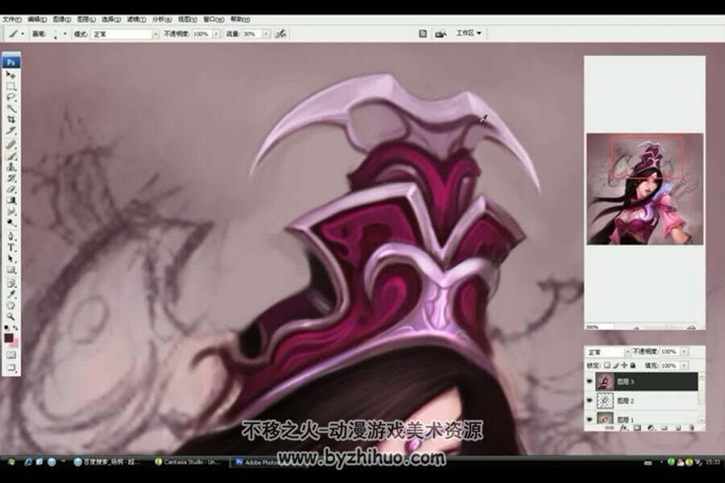Select the Zoom tool
The height and width of the screenshot is (483, 725).
point(10,316)
